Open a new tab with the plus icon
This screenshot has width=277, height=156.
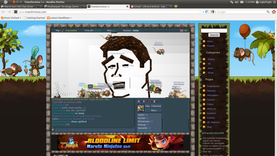176,6
